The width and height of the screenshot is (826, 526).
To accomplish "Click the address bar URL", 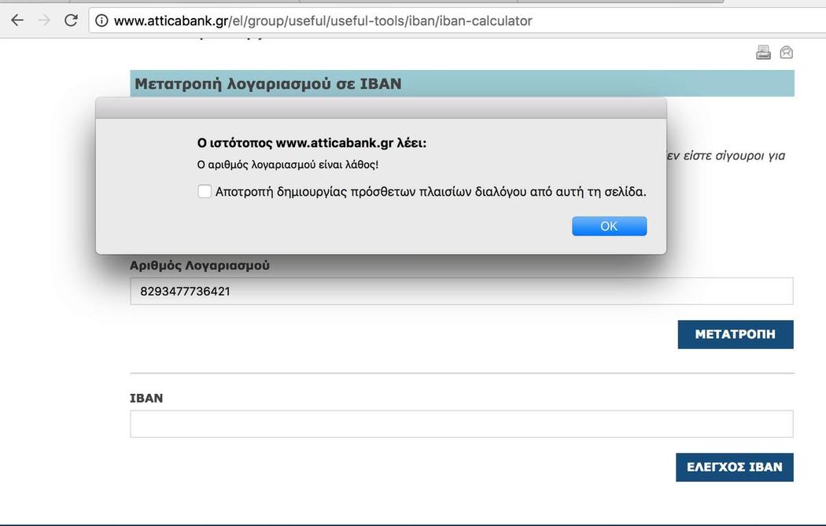I will [323, 20].
